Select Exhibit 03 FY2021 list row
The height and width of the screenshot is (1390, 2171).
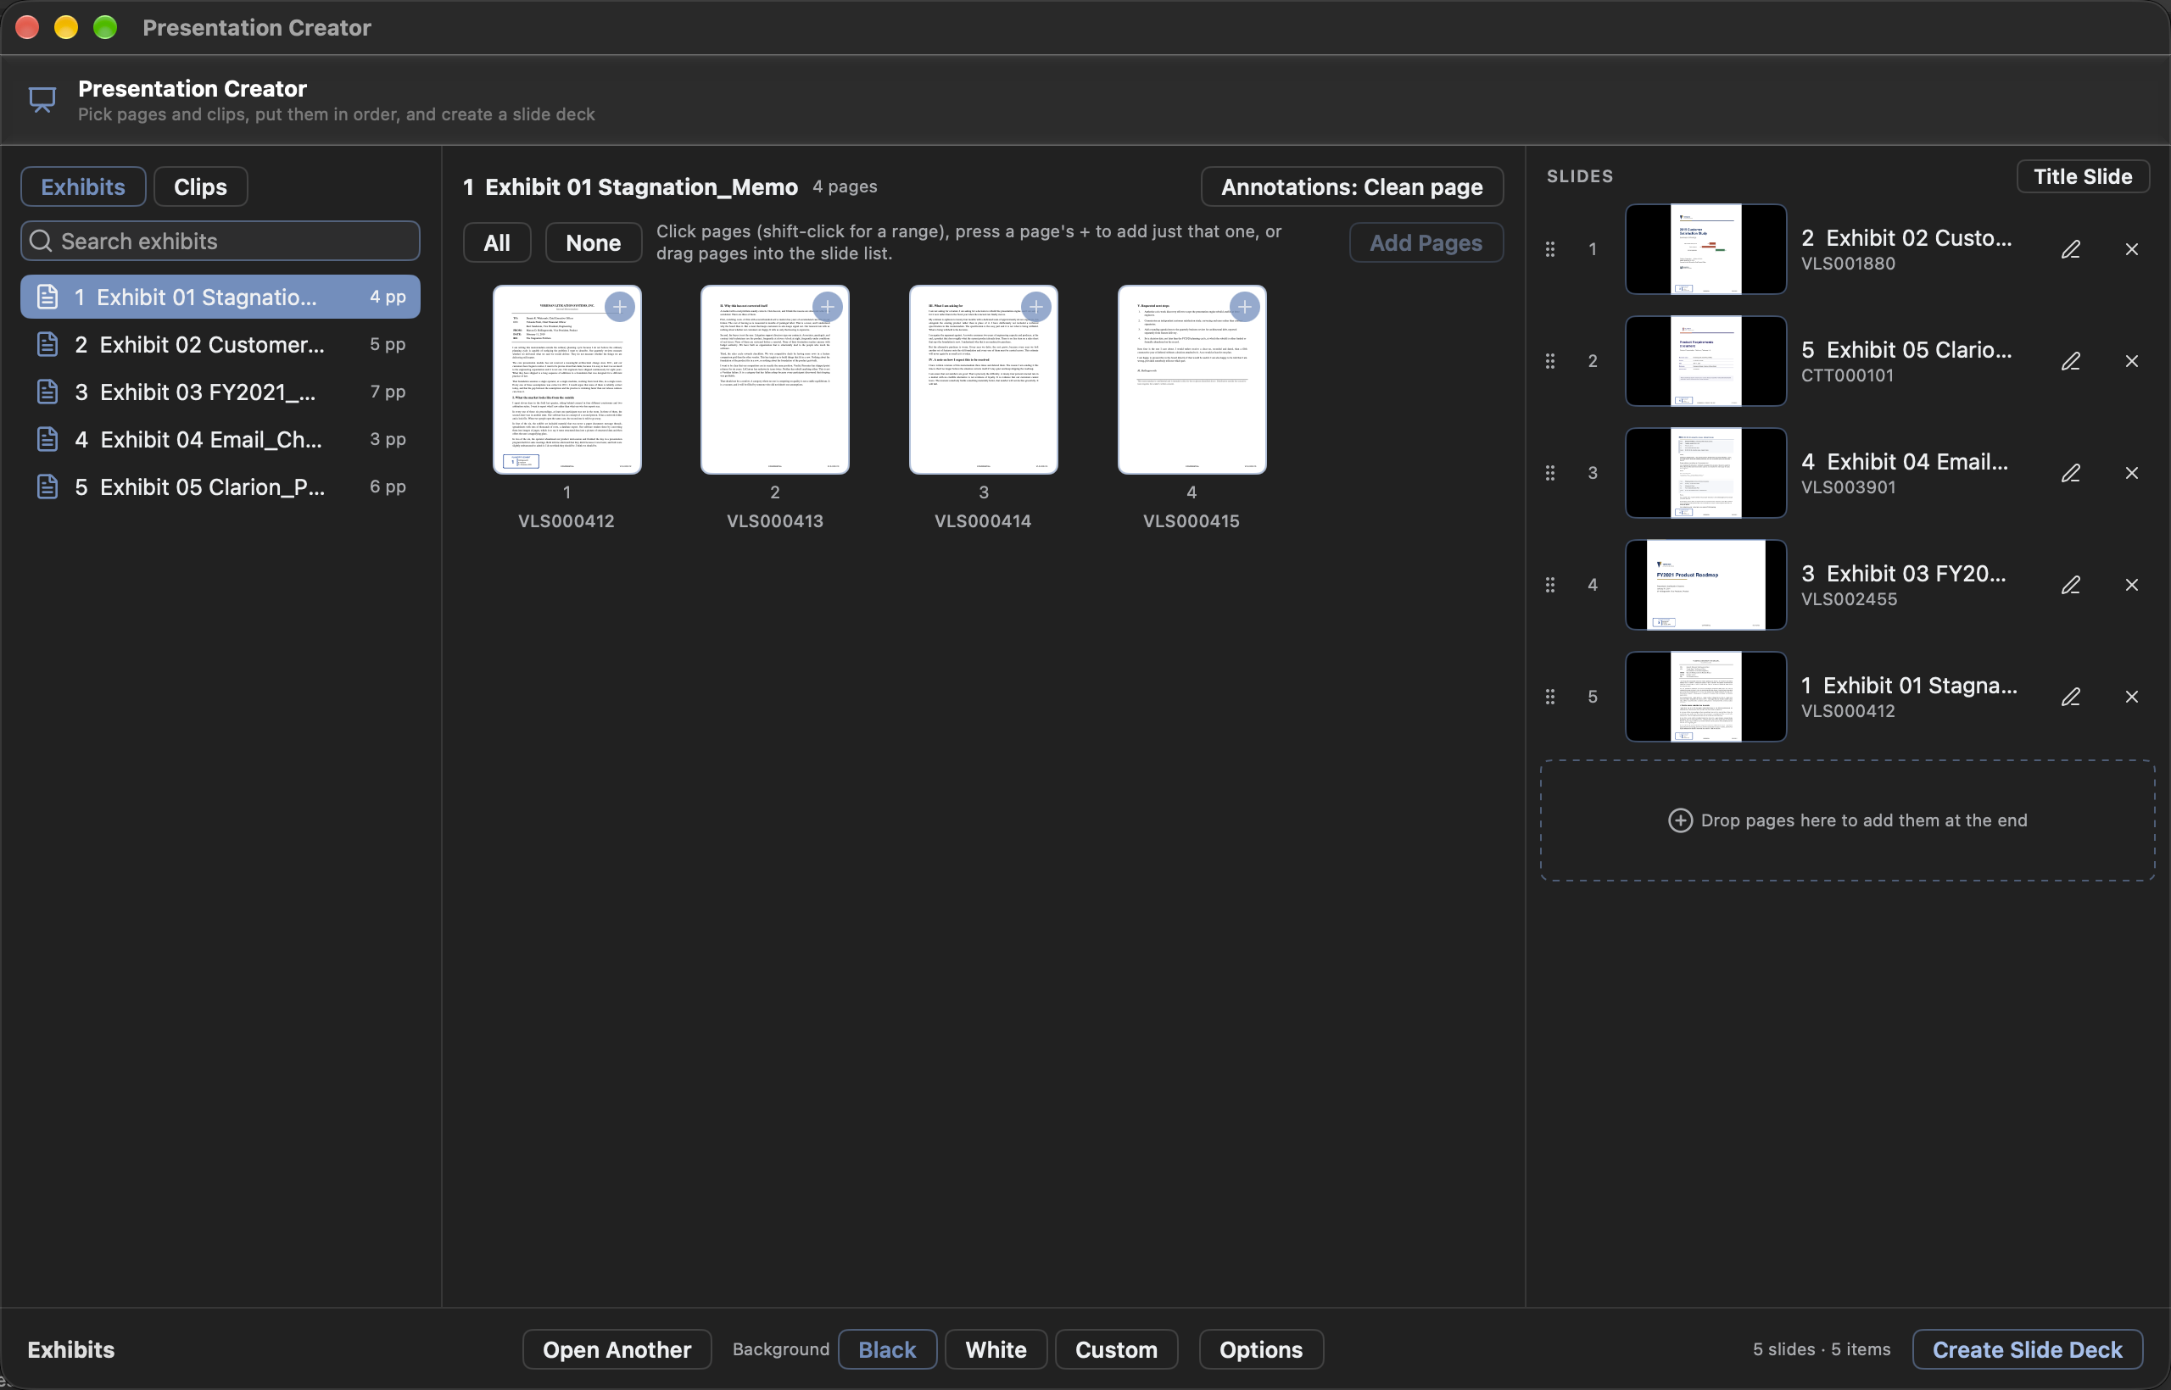(220, 392)
